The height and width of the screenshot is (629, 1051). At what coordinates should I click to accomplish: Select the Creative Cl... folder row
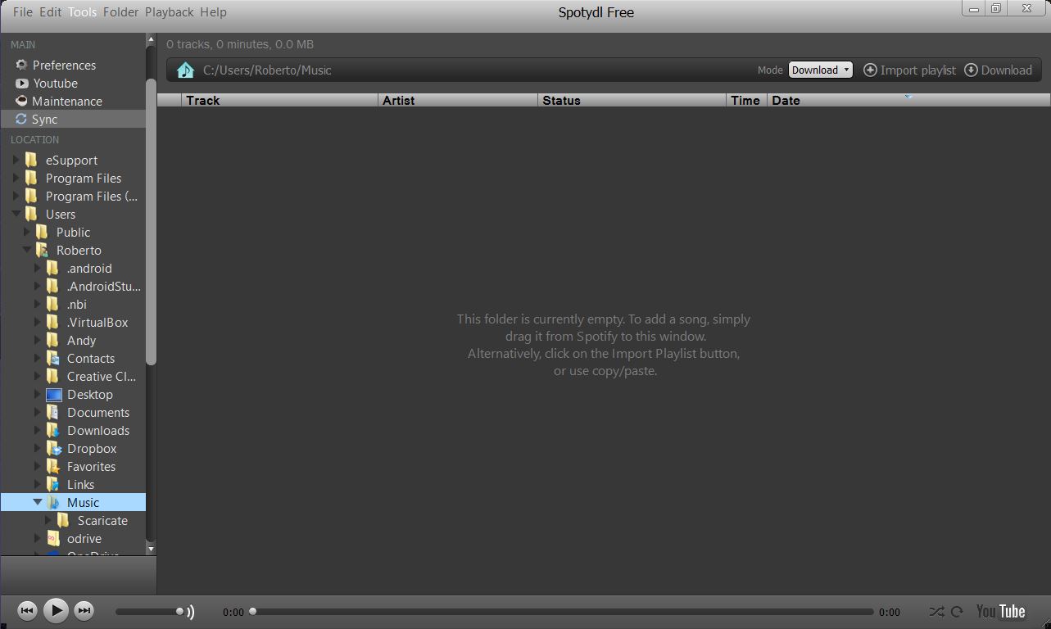click(x=73, y=376)
